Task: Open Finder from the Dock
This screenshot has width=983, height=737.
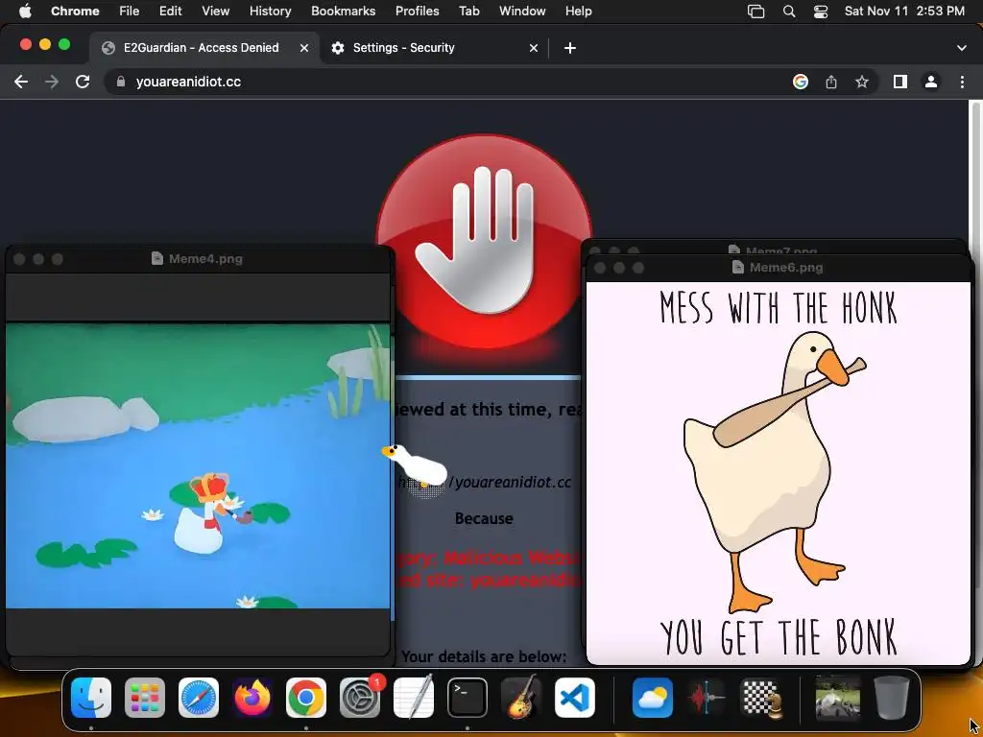Action: click(x=91, y=698)
